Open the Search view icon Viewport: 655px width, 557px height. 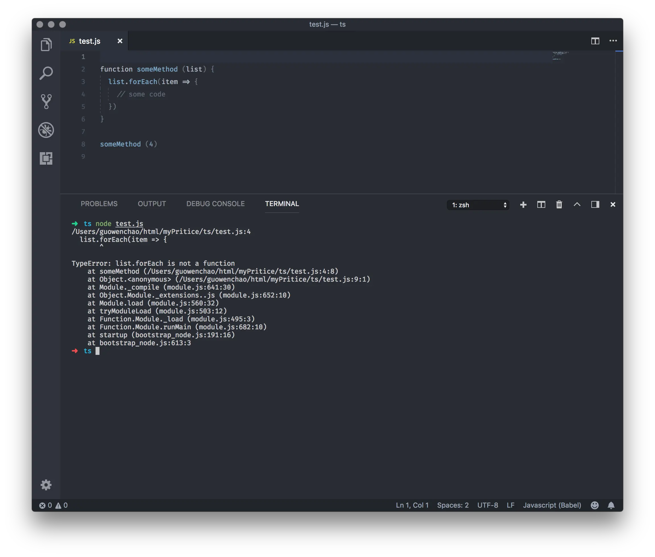[x=46, y=73]
